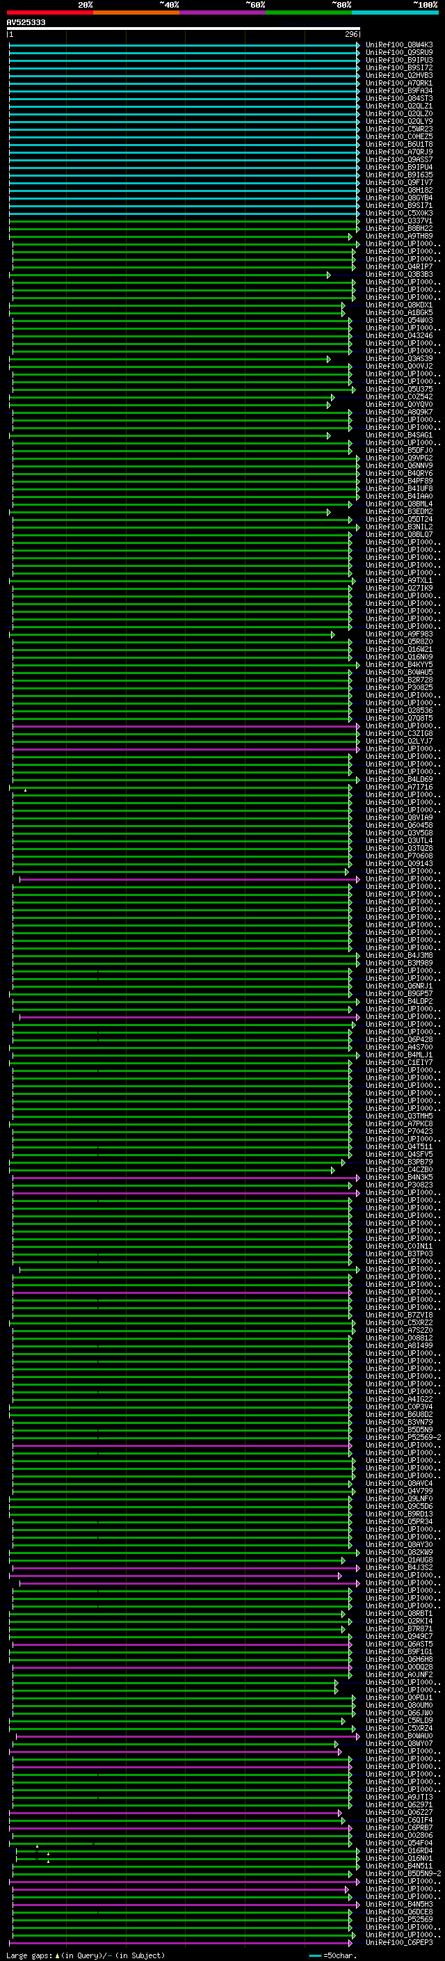Open hit UniRef100_Q4RIP7
This screenshot has height=1961, width=445.
pos(398,267)
